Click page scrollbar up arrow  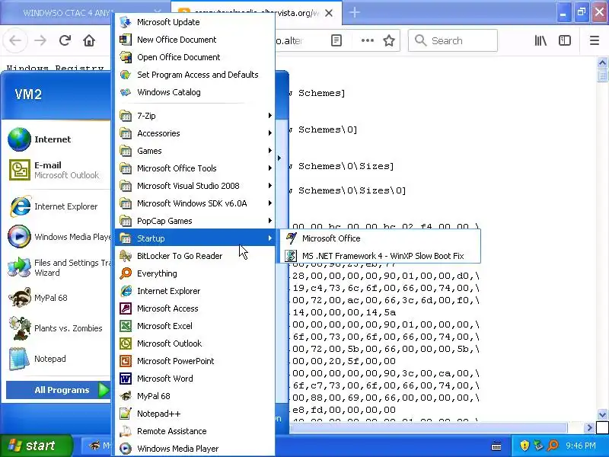click(602, 62)
